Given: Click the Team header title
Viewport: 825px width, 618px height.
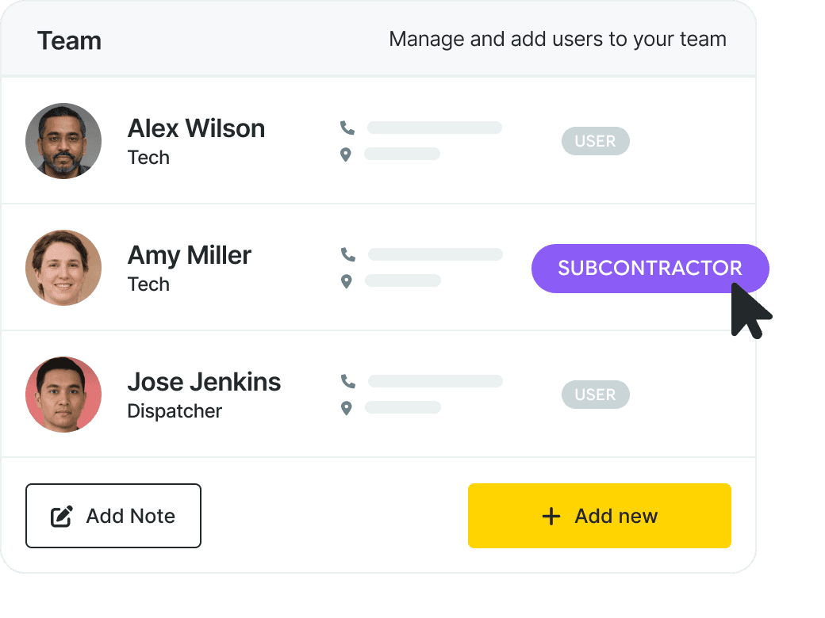Looking at the screenshot, I should click(70, 40).
